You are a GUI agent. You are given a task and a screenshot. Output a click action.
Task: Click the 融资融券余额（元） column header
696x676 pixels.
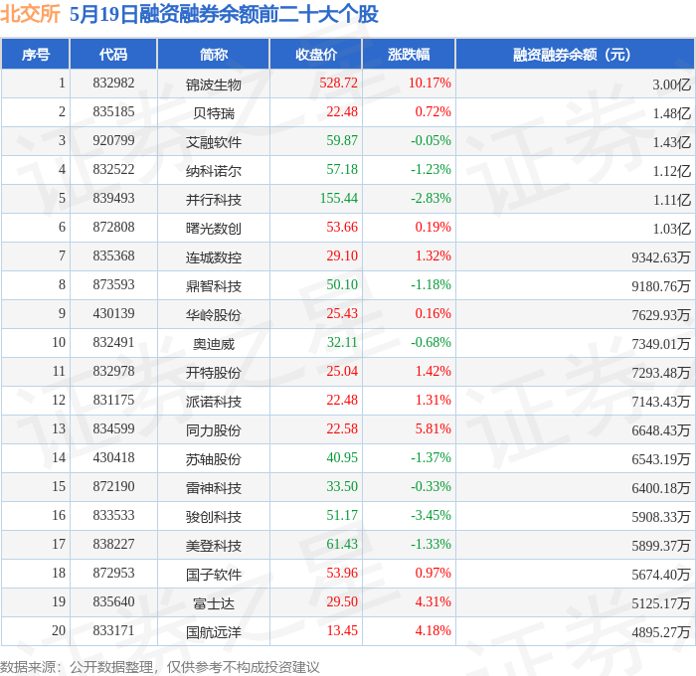[x=576, y=54]
